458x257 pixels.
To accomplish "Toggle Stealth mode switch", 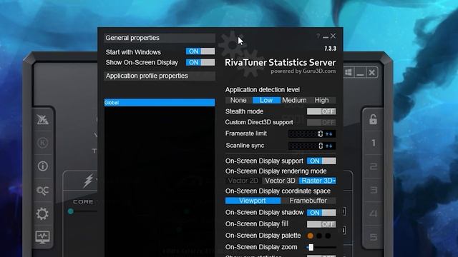I will 321,111.
